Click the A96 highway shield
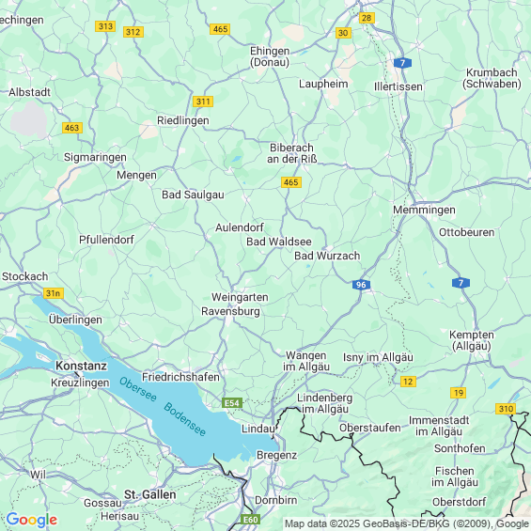Viewport: 531px width, 531px height. (x=361, y=285)
